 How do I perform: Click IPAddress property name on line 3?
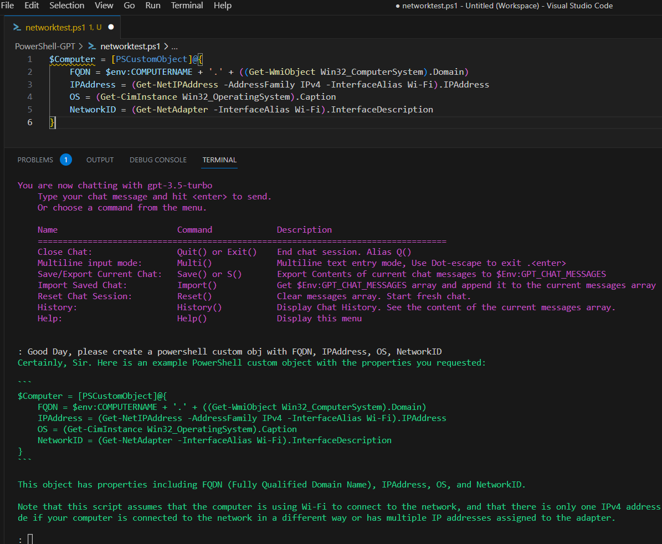(x=93, y=84)
